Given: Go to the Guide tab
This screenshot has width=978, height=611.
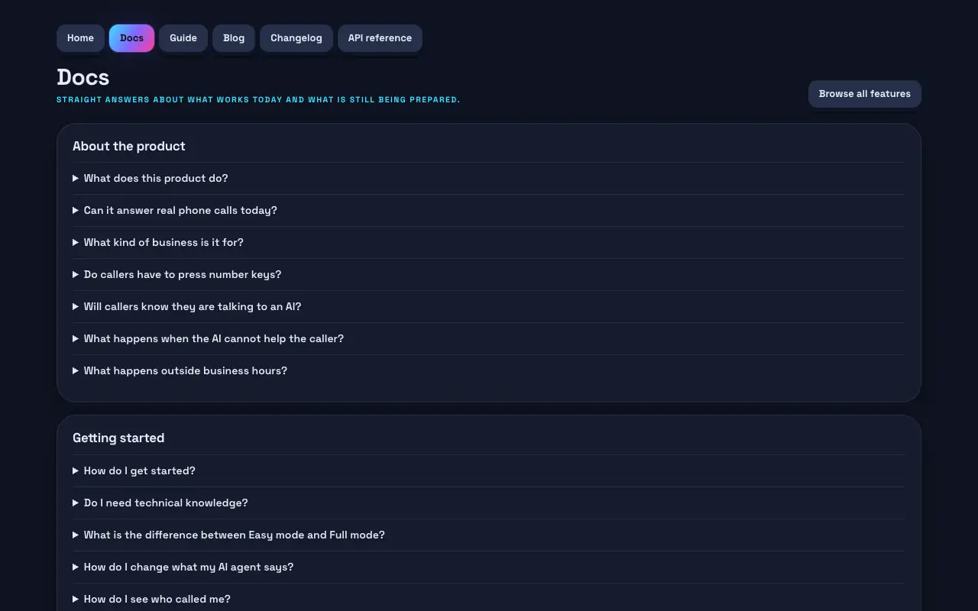Looking at the screenshot, I should coord(183,38).
